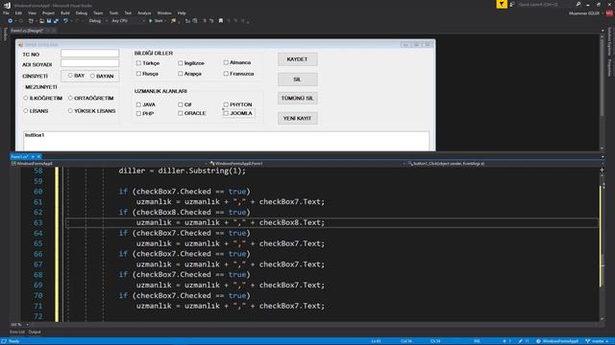Click the Save All toolbar icon

pos(56,21)
